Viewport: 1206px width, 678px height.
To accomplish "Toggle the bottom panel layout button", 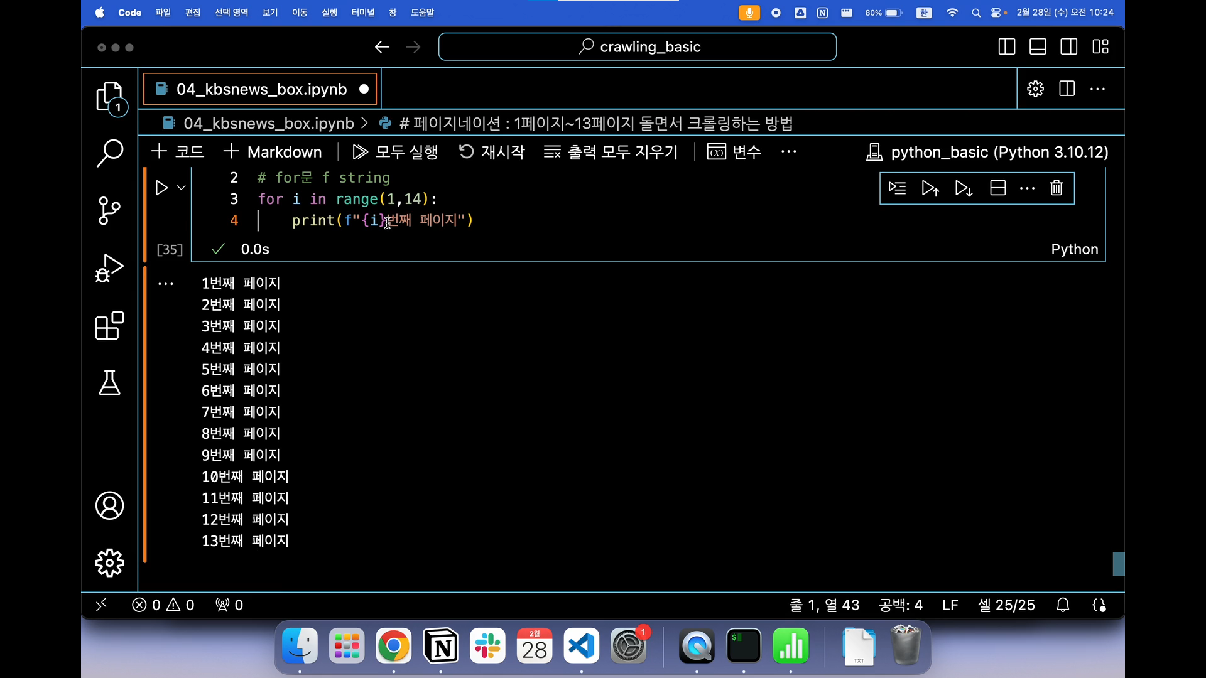I will pyautogui.click(x=1038, y=47).
